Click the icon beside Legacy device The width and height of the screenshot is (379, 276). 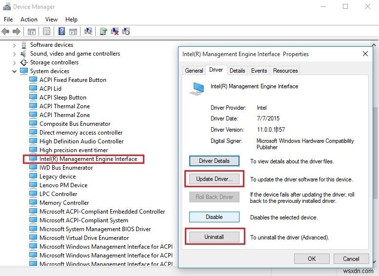33,177
